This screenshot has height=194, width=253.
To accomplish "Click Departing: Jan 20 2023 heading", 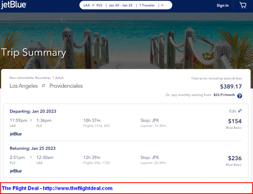I will (33, 111).
